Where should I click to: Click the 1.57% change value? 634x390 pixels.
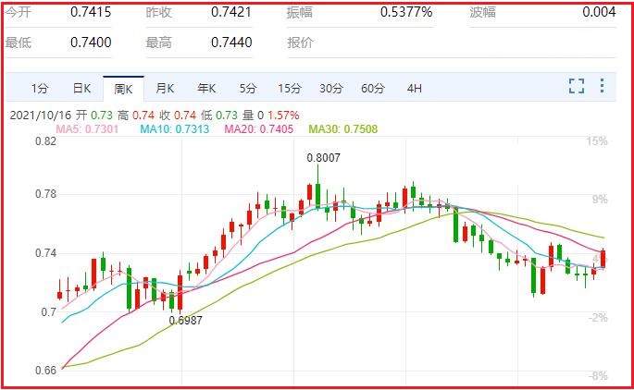[x=283, y=116]
